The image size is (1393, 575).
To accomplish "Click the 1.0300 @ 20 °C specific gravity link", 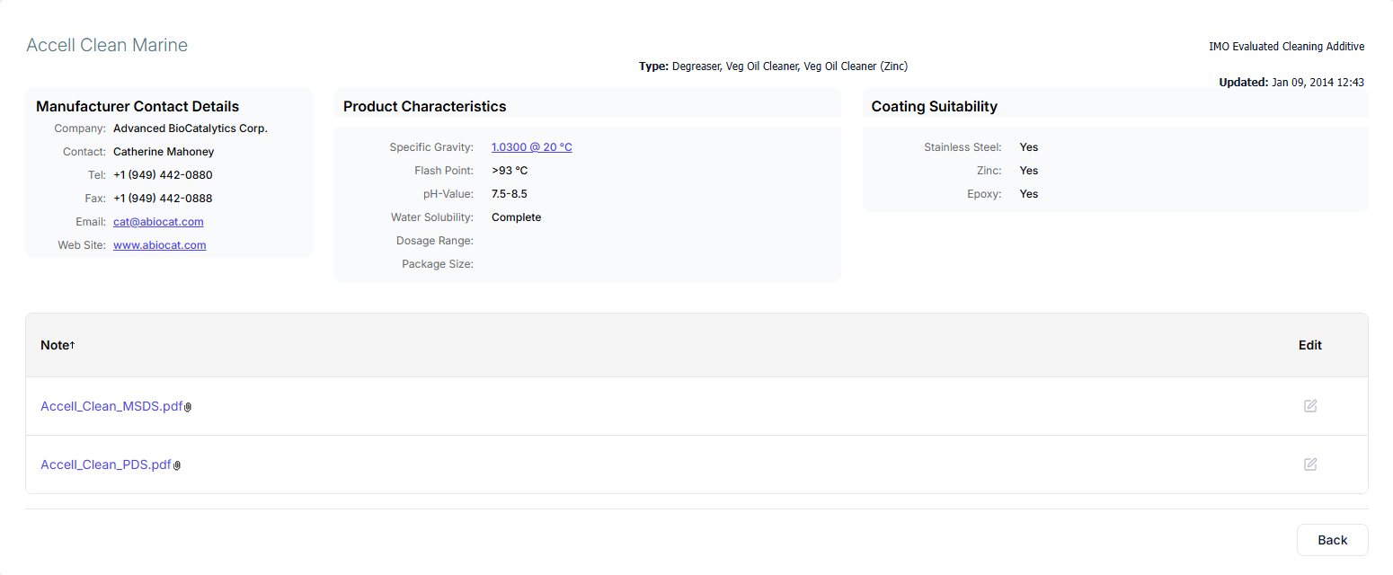I will click(x=532, y=147).
